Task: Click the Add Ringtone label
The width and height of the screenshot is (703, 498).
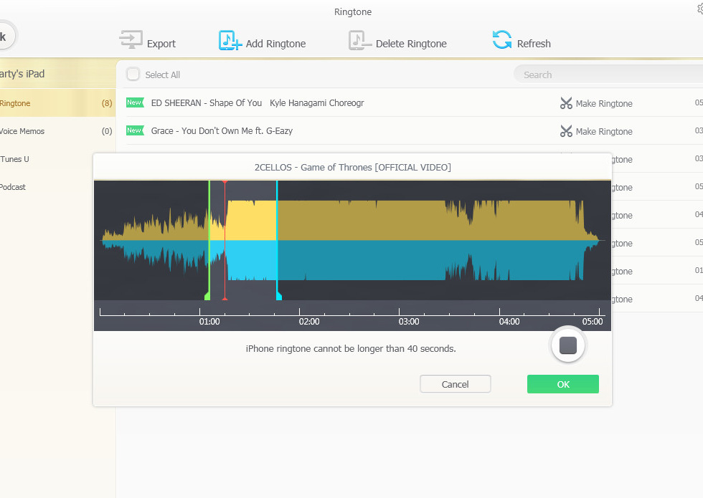Action: pos(275,44)
